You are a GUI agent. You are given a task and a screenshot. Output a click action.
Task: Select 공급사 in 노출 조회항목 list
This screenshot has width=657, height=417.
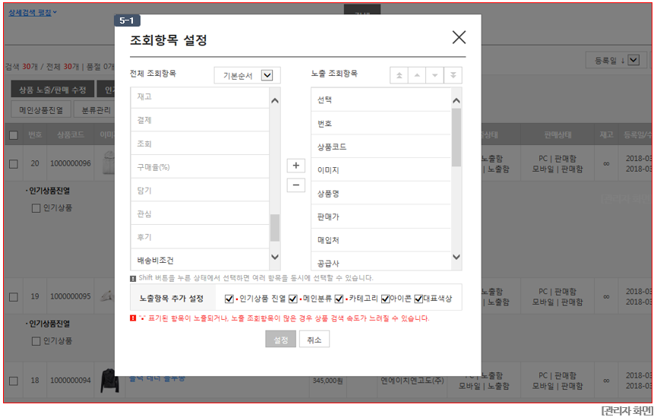[x=381, y=261]
